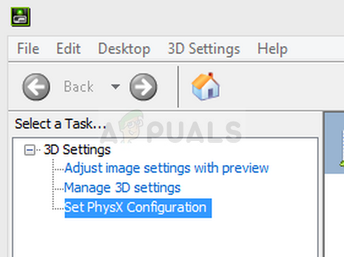Open the Edit menu

pos(68,49)
